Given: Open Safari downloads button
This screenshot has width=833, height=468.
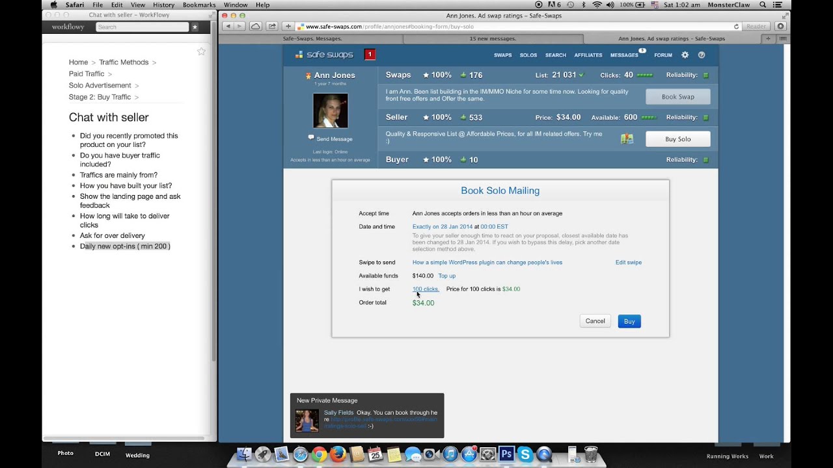Looking at the screenshot, I should [x=780, y=27].
